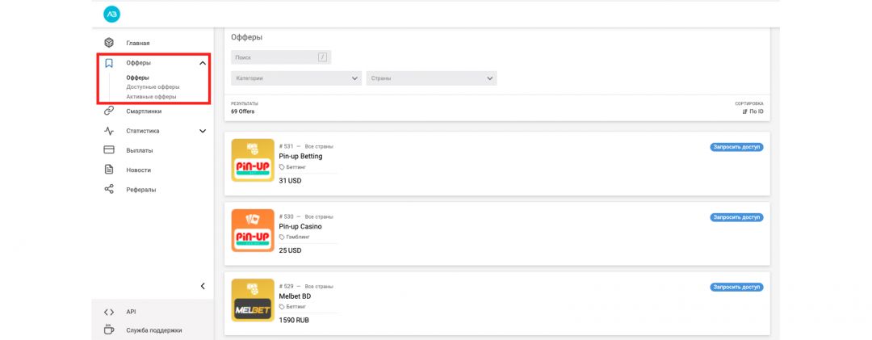Click the Рефералы share icon
Image resolution: width=872 pixels, height=340 pixels.
click(x=109, y=190)
